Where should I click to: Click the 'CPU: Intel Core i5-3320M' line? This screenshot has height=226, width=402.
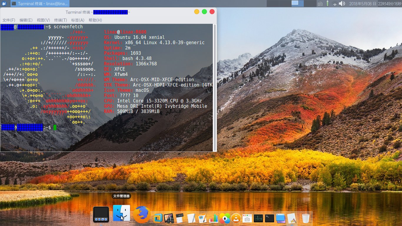[x=153, y=101]
